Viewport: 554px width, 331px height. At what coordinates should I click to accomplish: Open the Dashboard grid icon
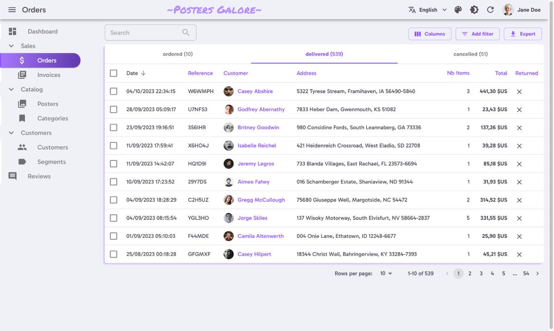(12, 31)
